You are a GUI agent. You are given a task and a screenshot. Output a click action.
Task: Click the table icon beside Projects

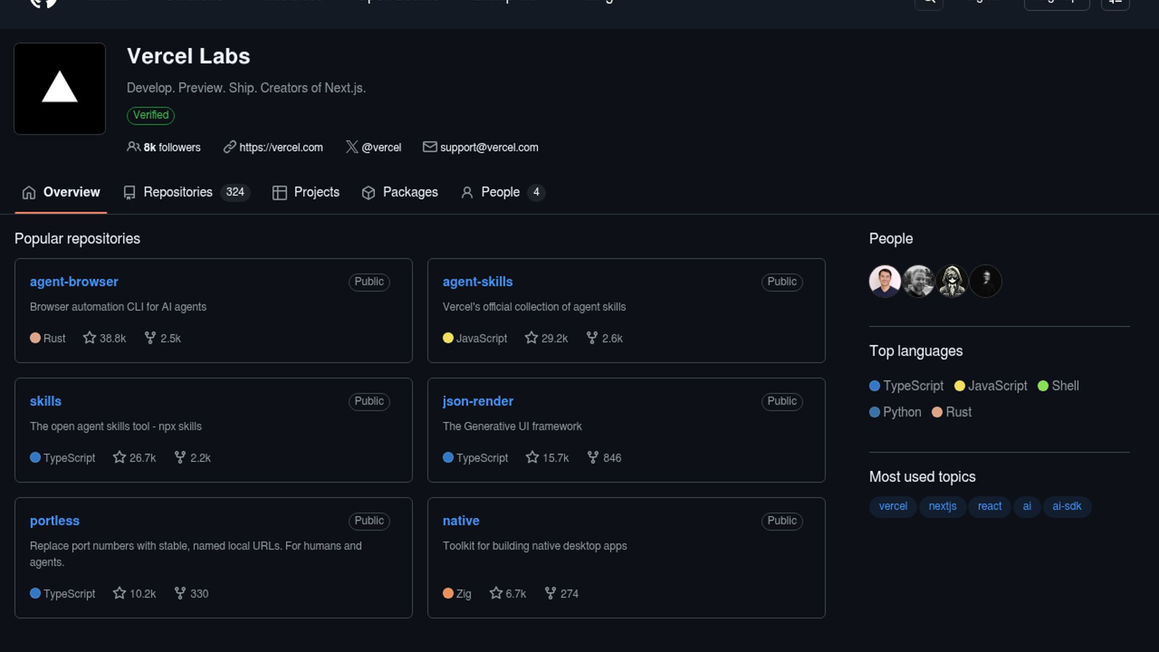pos(279,193)
